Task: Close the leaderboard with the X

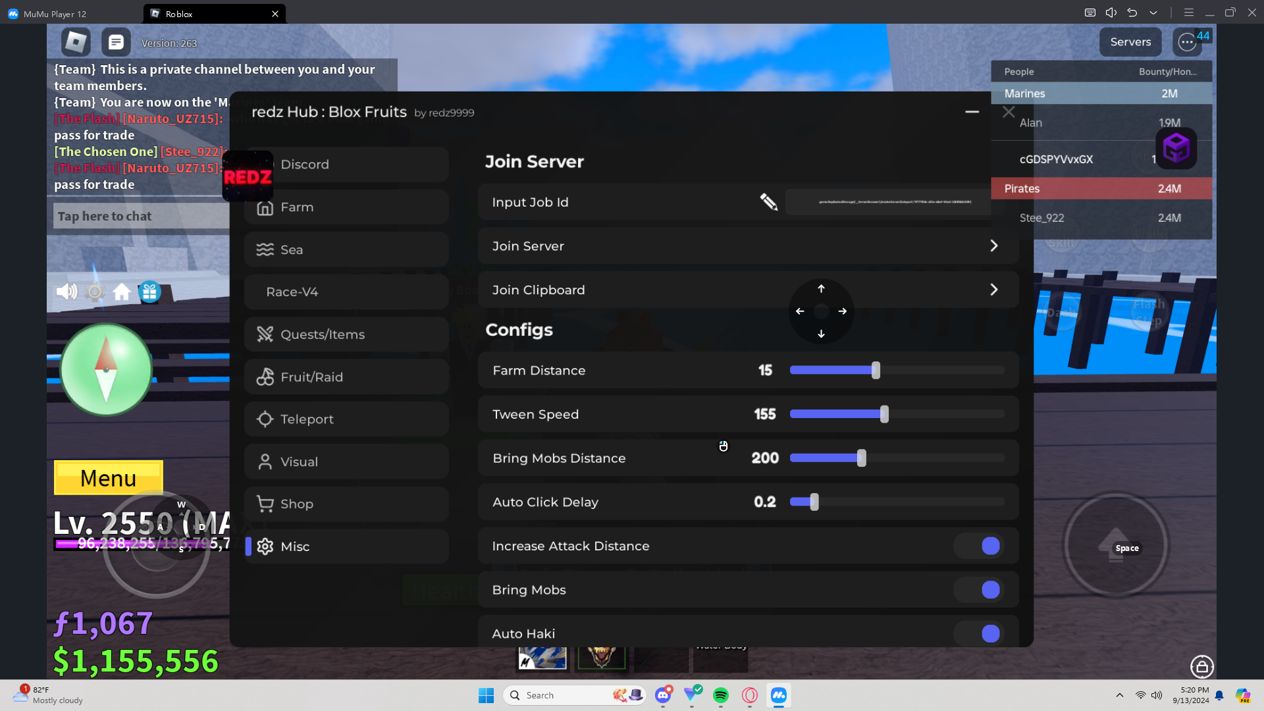Action: click(1009, 112)
